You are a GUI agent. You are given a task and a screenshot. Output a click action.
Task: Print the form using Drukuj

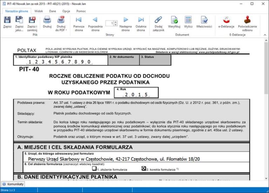tap(47, 22)
